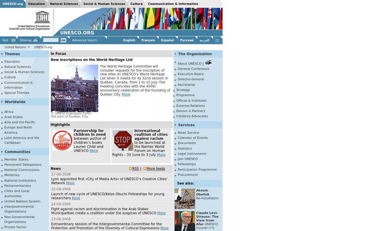Expand The Organization section arrow

(x=175, y=54)
